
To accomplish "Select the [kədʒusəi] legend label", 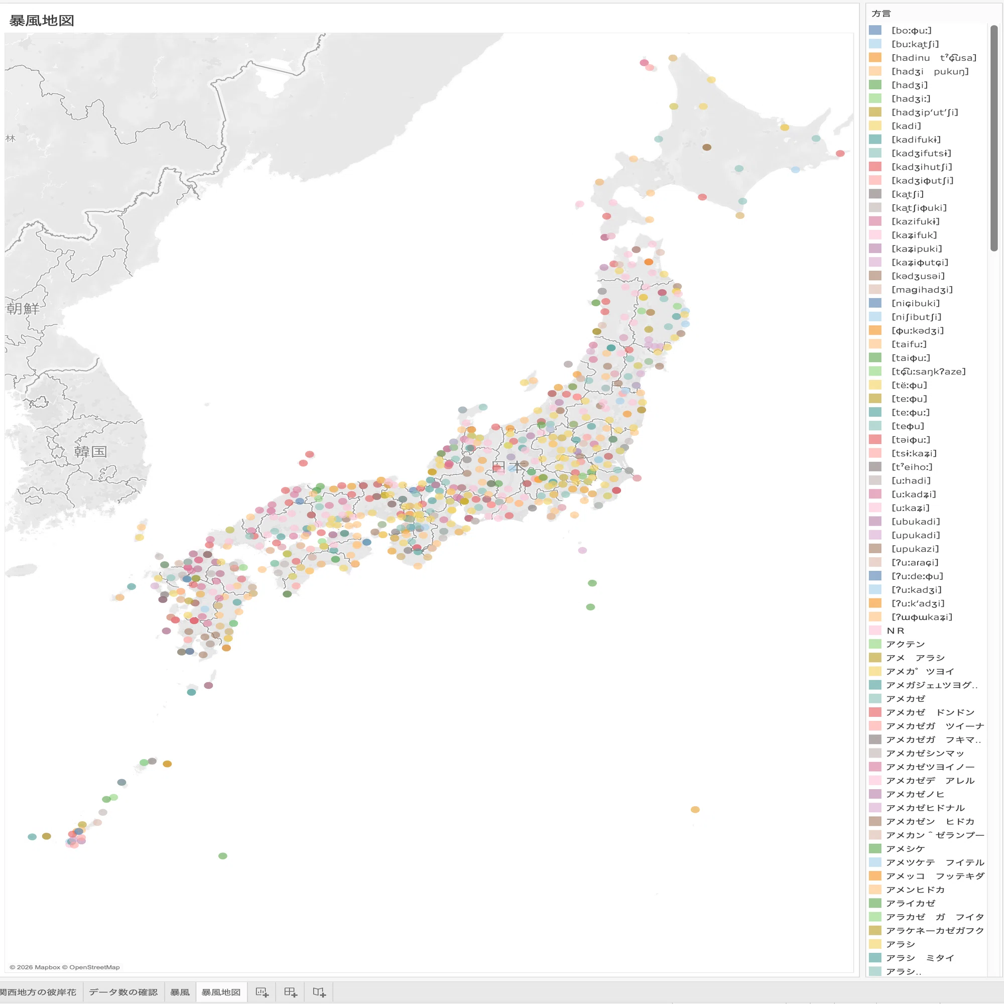I will tap(918, 276).
